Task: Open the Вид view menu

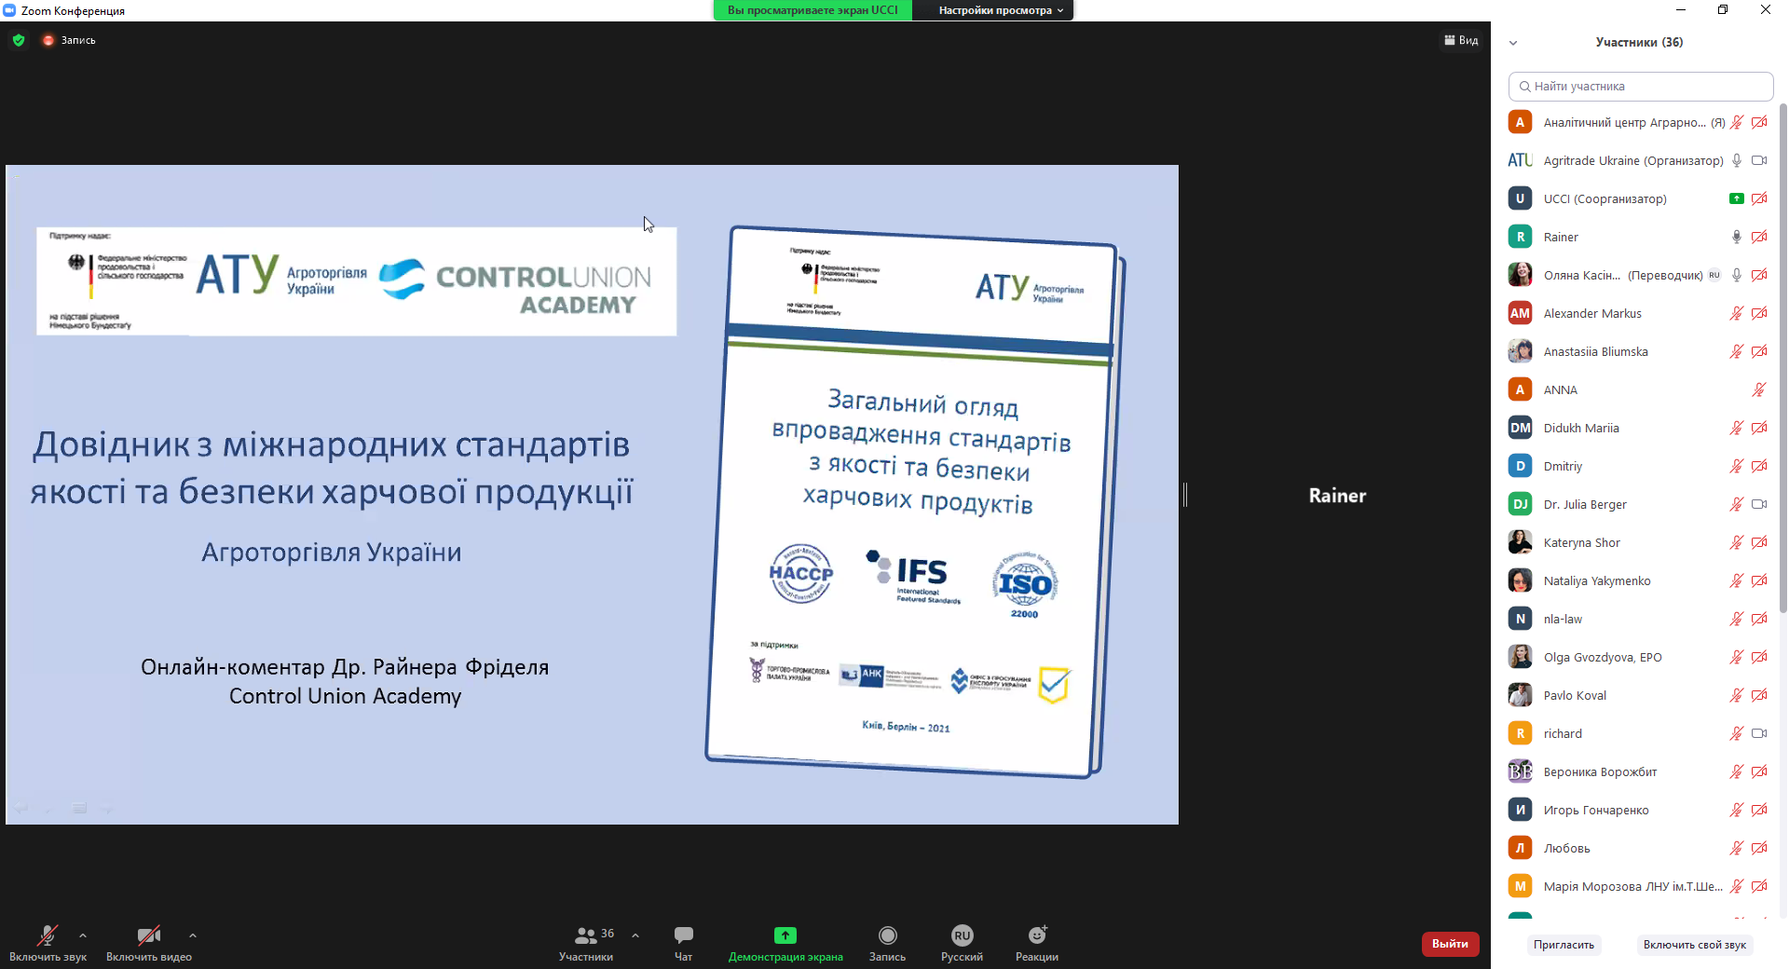Action: coord(1461,40)
